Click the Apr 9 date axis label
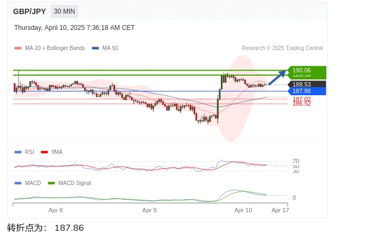The width and height of the screenshot is (384, 240). coord(150,210)
